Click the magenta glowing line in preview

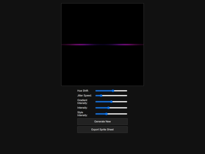[x=102, y=44]
